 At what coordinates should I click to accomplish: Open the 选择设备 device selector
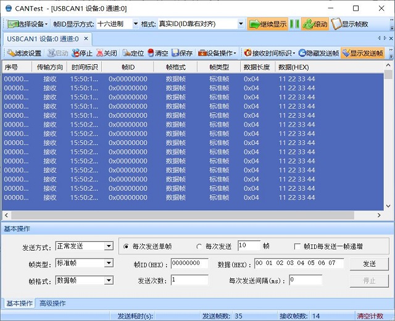click(x=27, y=24)
